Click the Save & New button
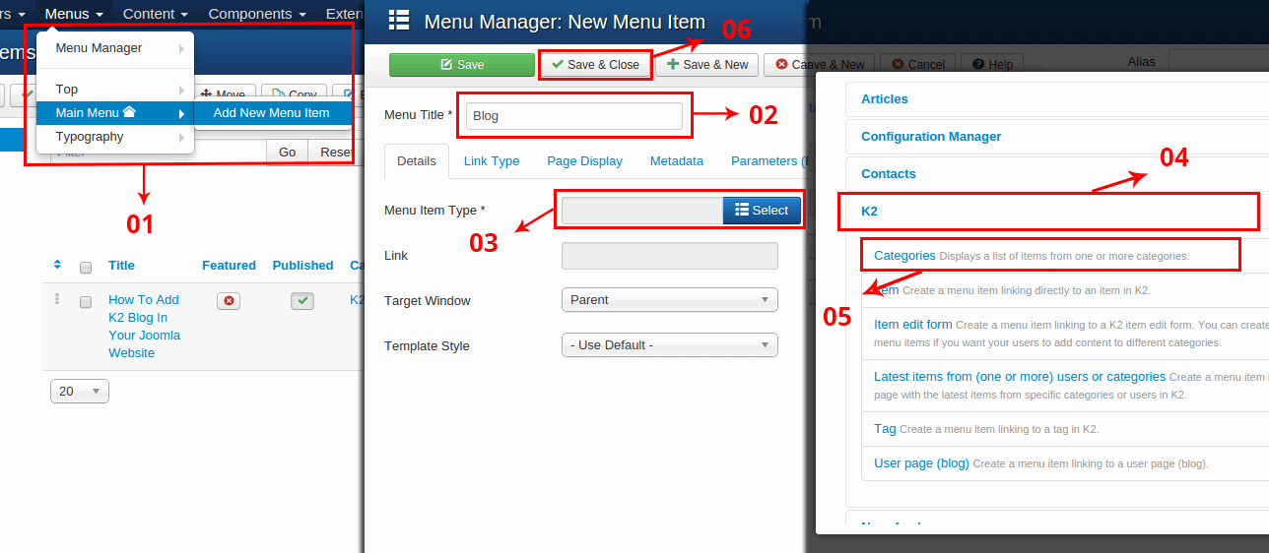Image resolution: width=1269 pixels, height=553 pixels. coord(706,65)
